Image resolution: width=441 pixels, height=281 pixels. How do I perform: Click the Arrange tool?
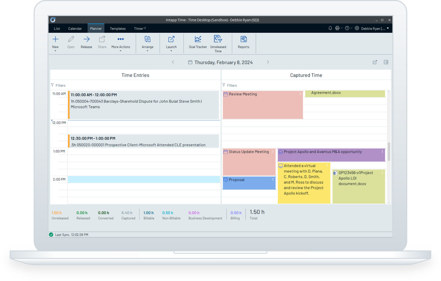click(147, 42)
